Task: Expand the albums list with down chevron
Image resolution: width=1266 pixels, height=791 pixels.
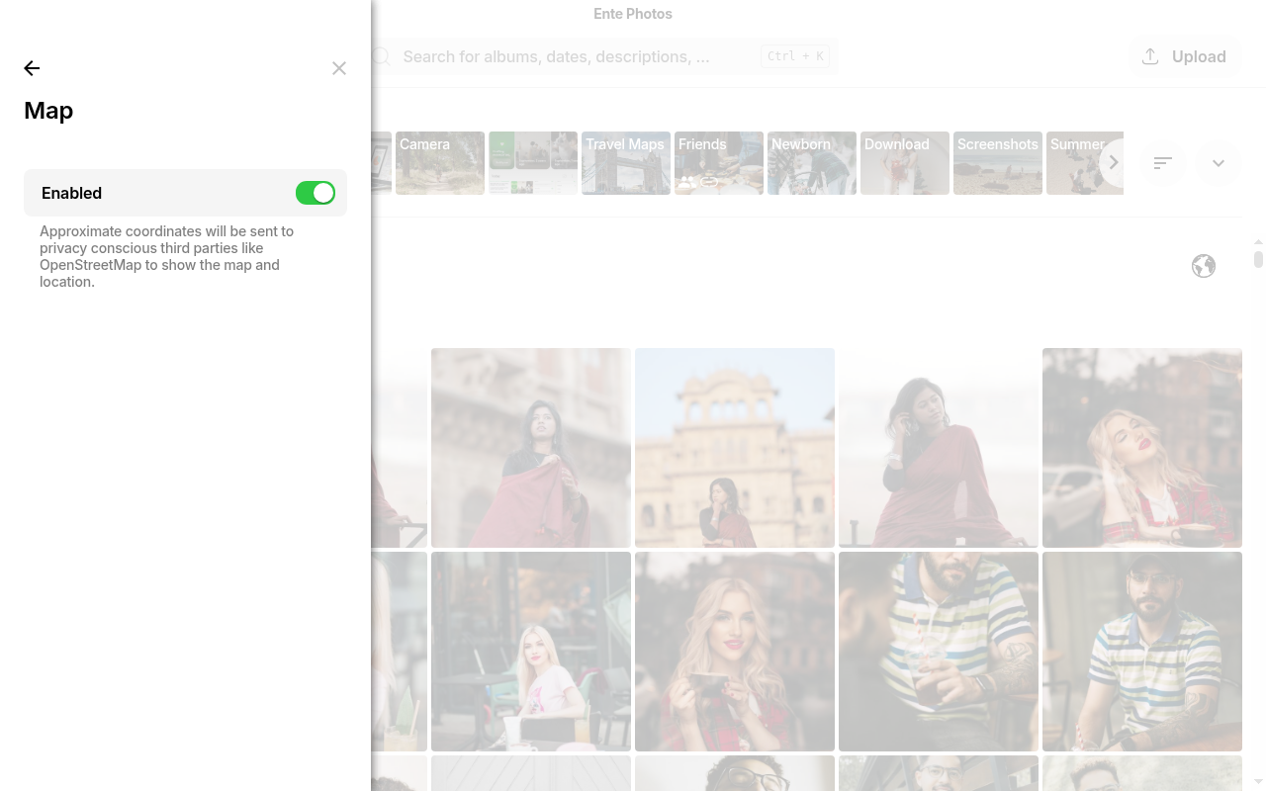Action: (1219, 163)
